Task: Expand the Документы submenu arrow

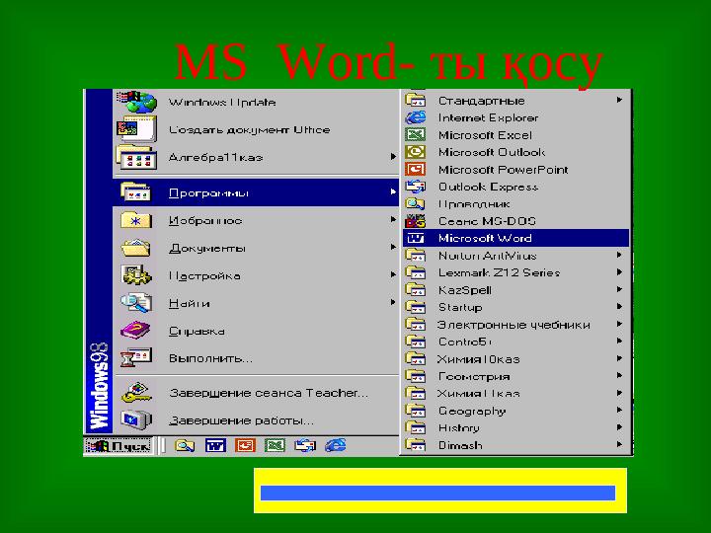Action: tap(393, 247)
